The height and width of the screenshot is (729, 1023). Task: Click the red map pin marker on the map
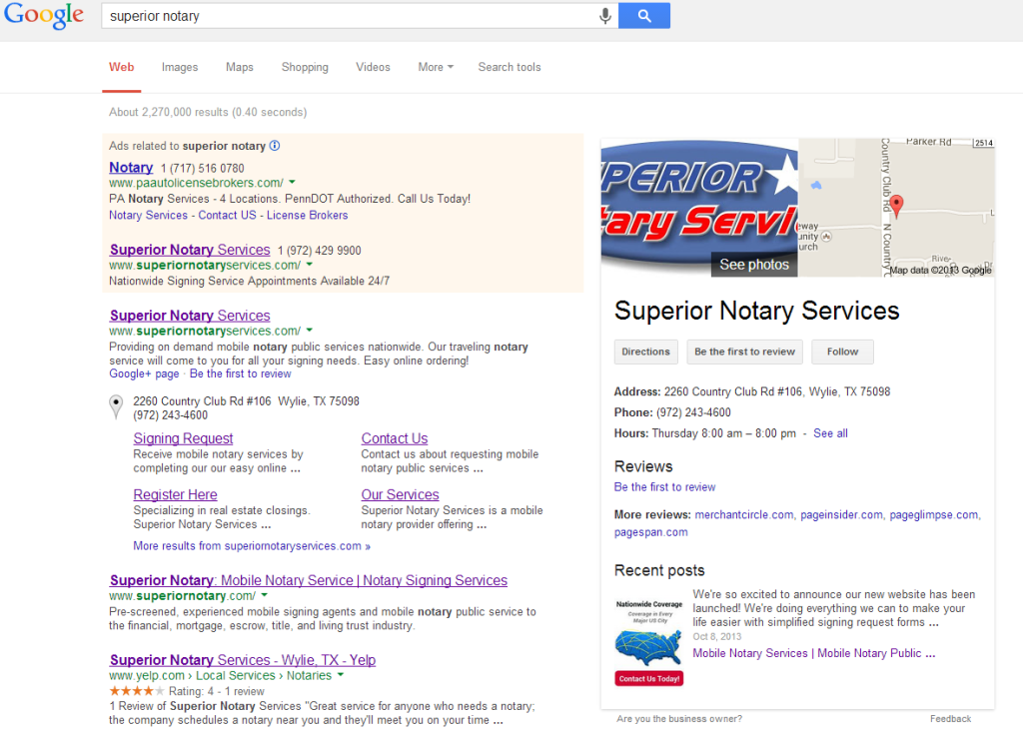[897, 206]
